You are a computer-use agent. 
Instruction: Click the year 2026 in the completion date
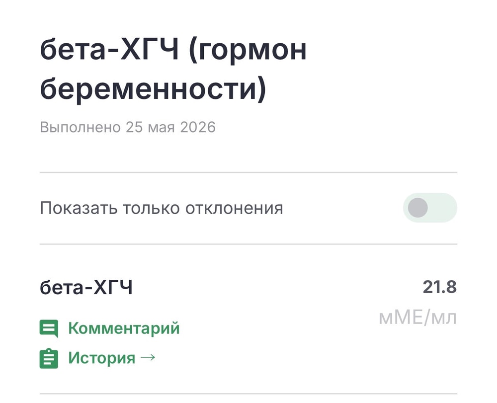[x=198, y=127]
